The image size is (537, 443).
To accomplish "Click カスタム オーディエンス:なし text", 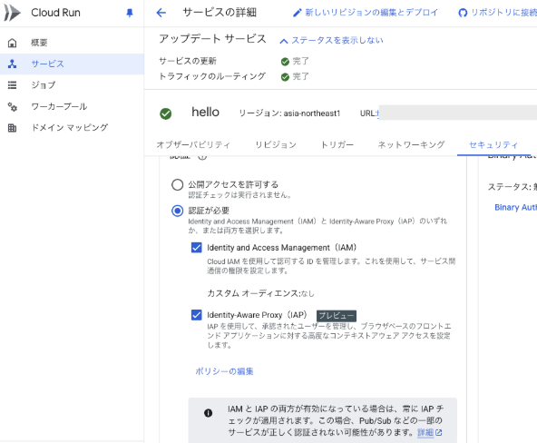I will pos(260,293).
